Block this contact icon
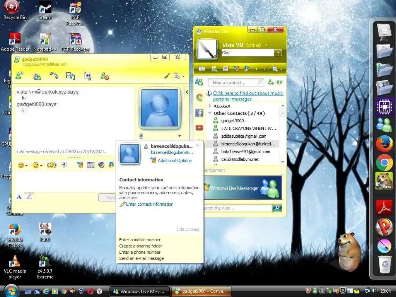 pyautogui.click(x=104, y=76)
